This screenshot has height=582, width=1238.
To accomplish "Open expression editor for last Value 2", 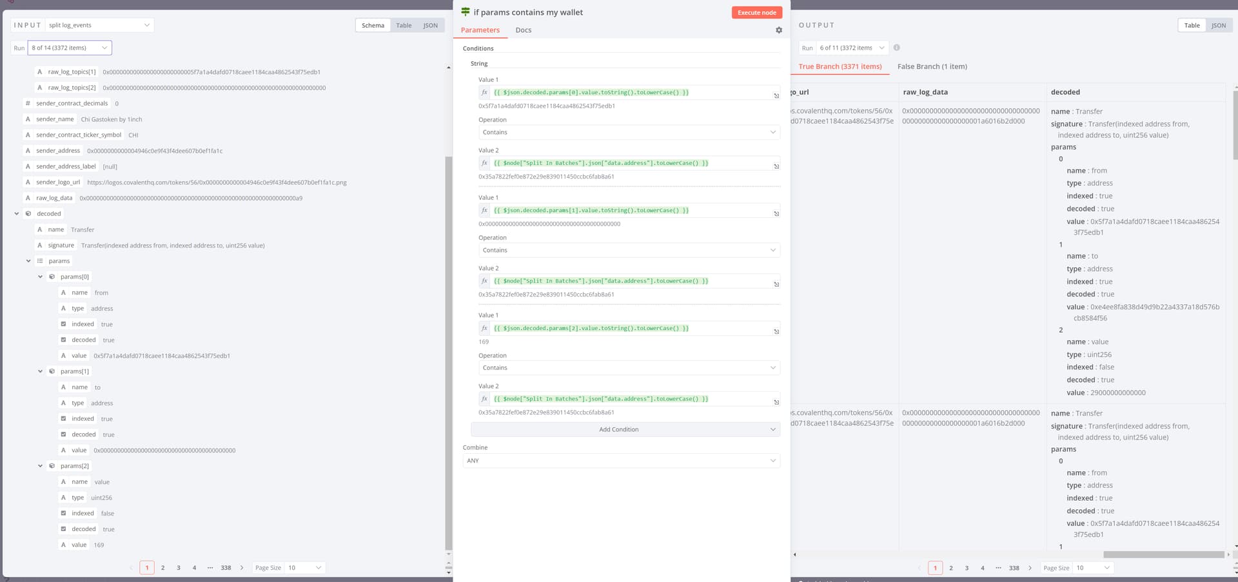I will 776,402.
